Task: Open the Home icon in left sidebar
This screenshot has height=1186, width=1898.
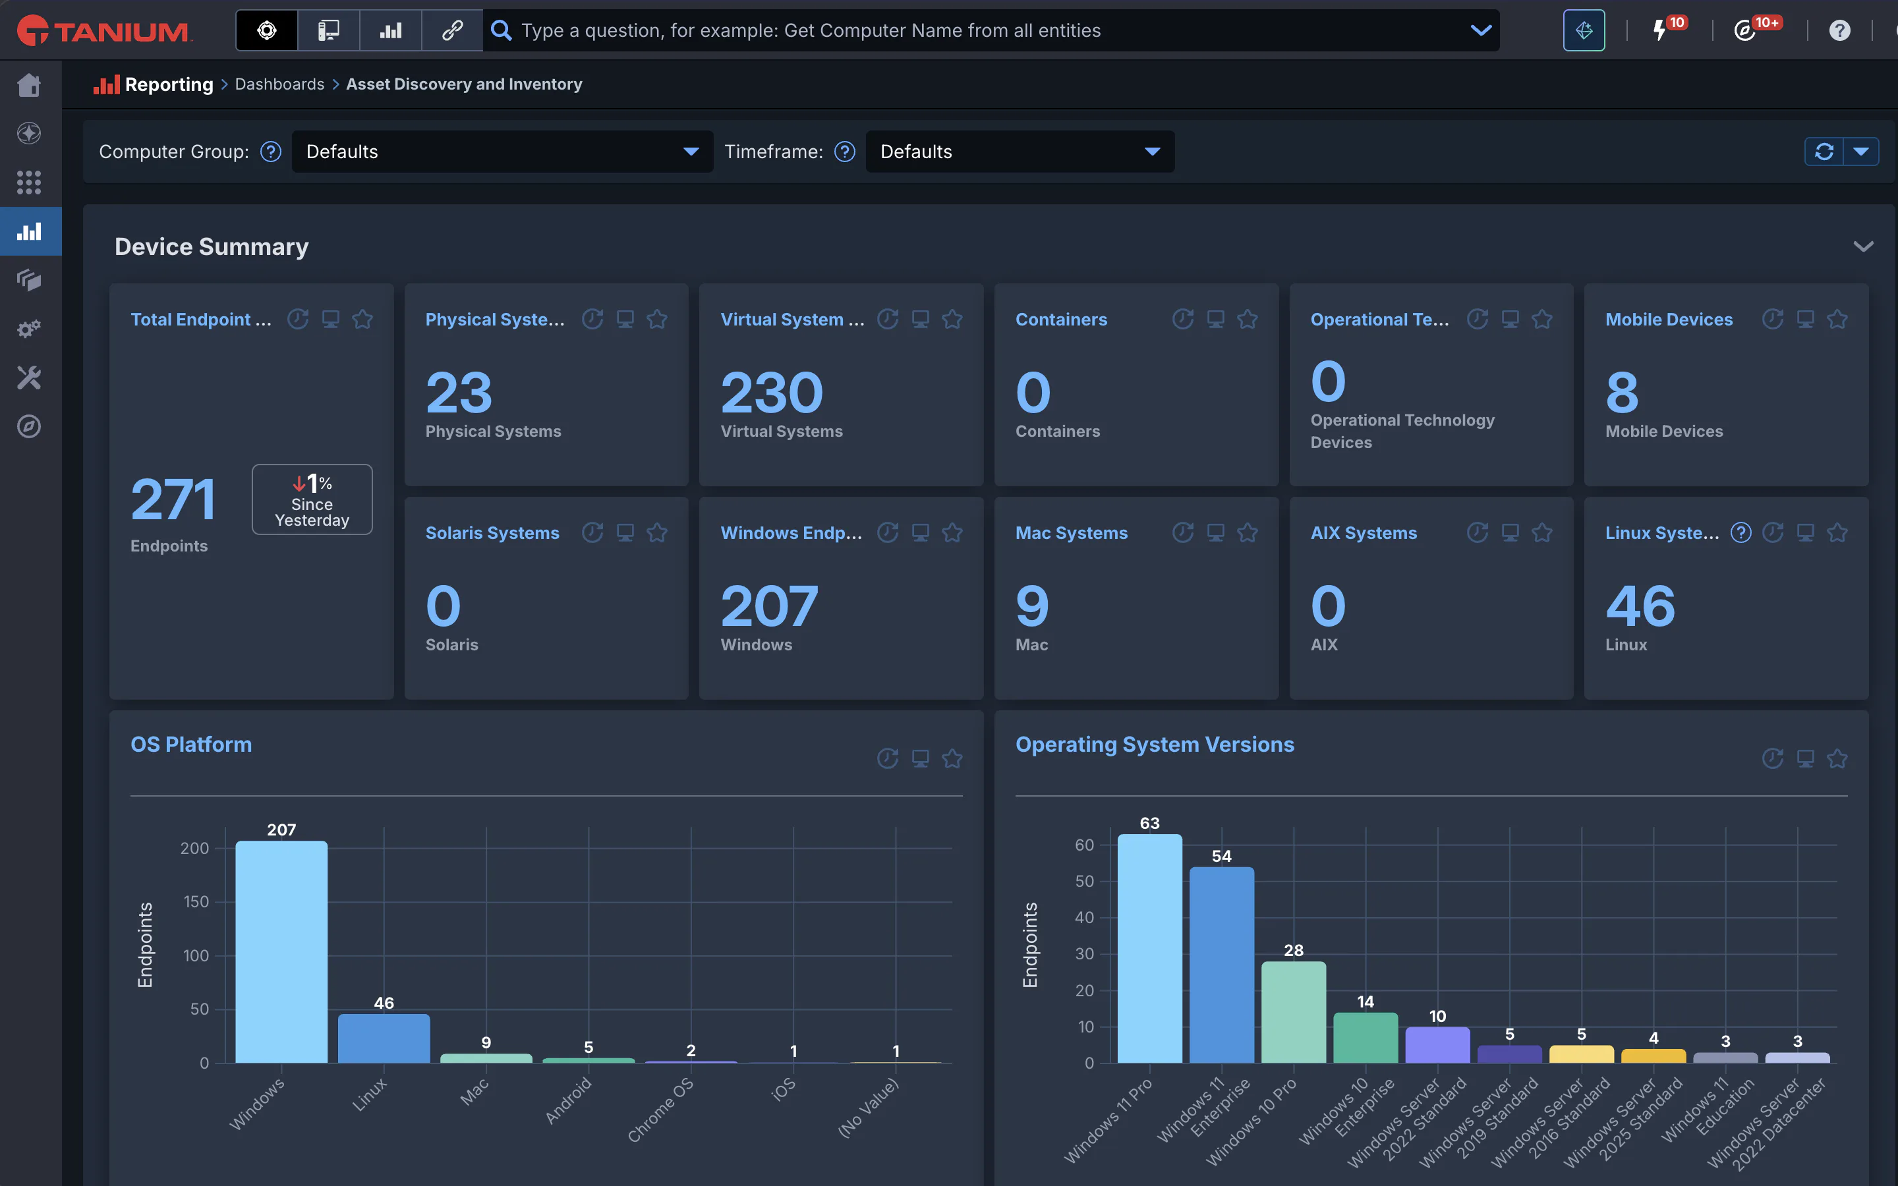Action: pyautogui.click(x=29, y=85)
